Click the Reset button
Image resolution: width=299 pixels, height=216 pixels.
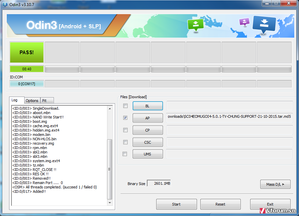[x=220, y=204]
